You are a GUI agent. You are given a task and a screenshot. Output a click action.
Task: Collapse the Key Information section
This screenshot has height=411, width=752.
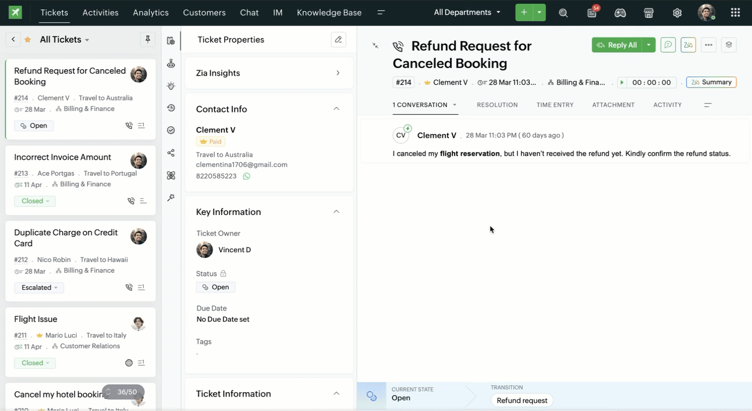[336, 212]
